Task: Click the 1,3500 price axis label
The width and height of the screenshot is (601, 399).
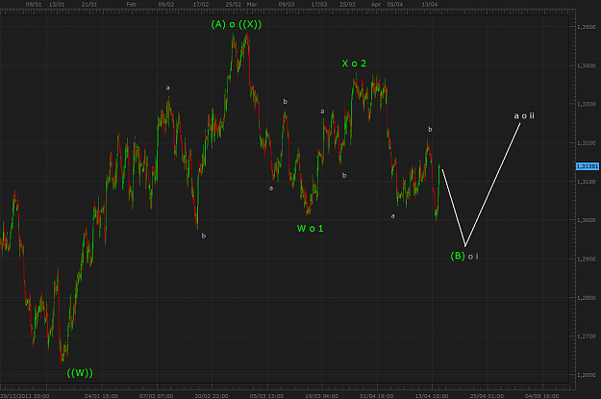Action: pos(587,27)
